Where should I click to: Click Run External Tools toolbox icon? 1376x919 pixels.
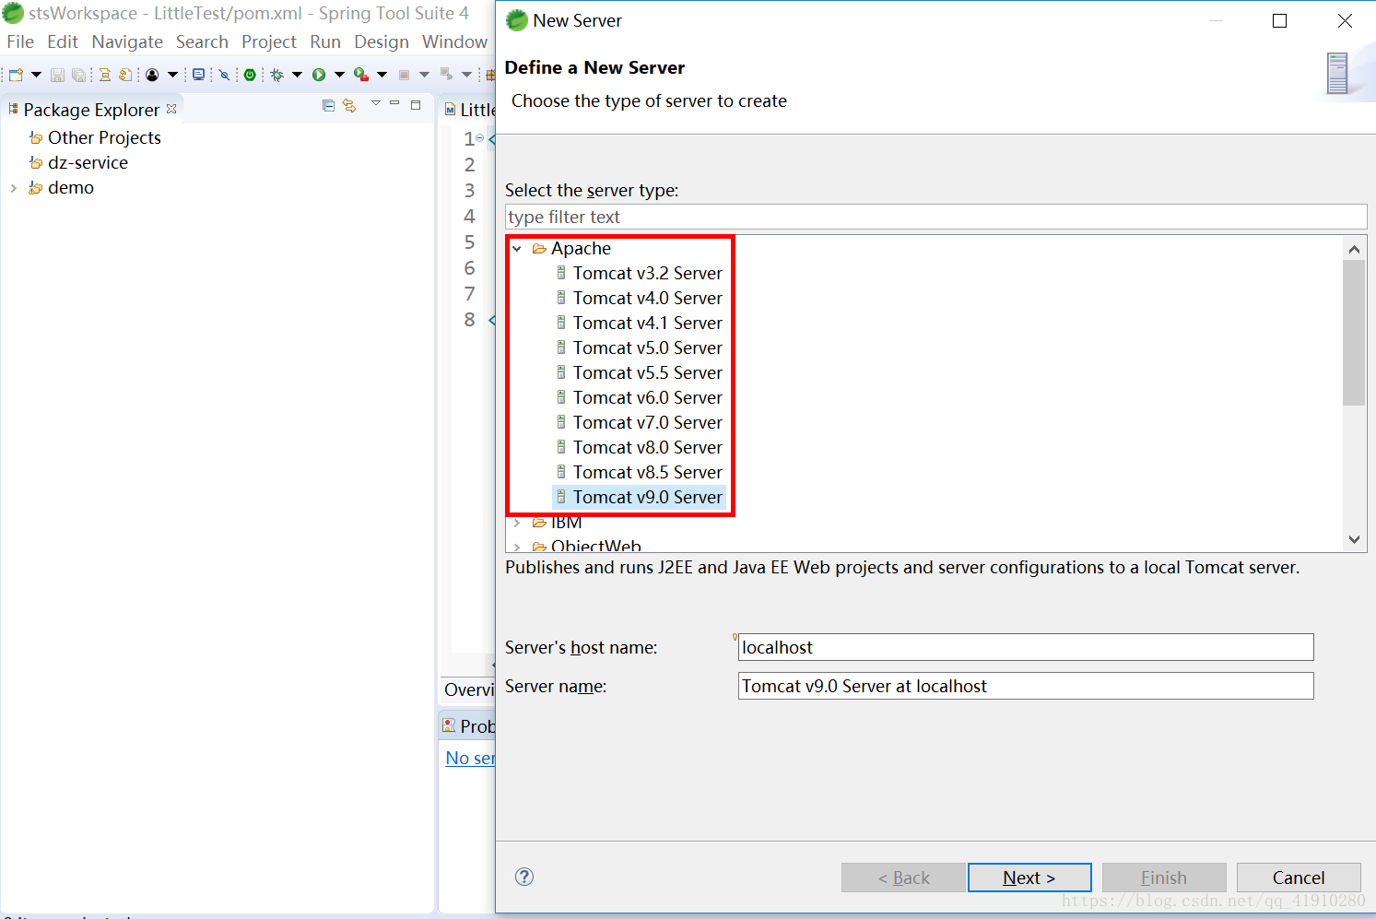(x=361, y=75)
